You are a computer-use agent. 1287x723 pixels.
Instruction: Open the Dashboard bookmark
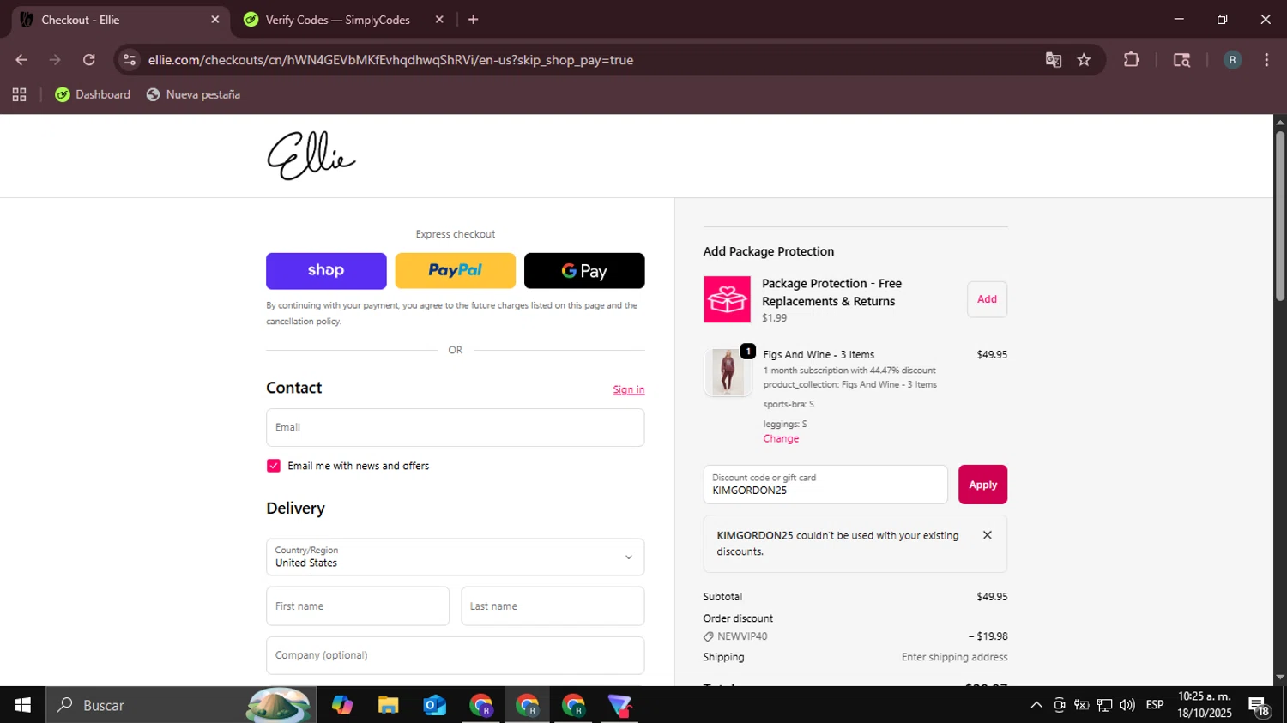coord(93,94)
